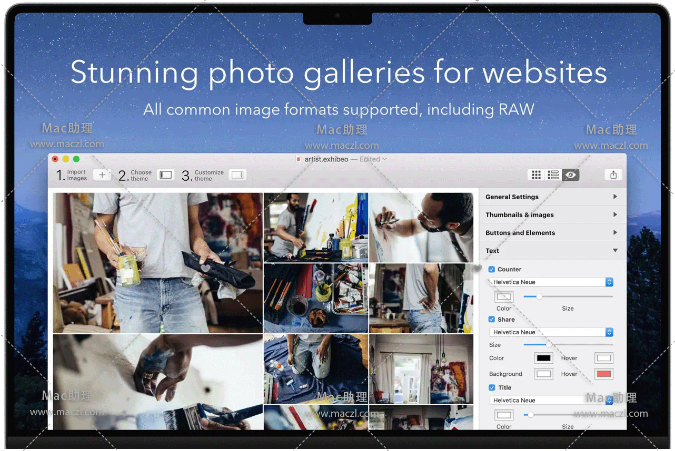The width and height of the screenshot is (675, 451).
Task: Switch to list view icon
Action: point(553,175)
